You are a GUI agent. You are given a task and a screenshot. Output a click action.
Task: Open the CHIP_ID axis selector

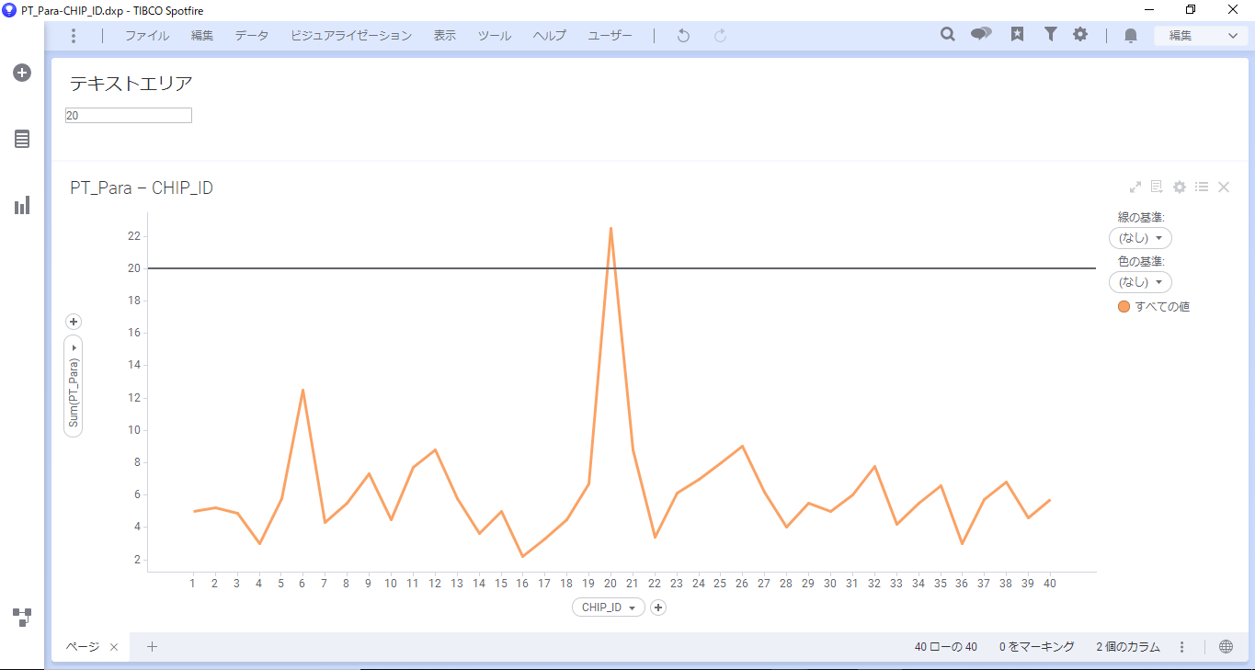tap(608, 608)
